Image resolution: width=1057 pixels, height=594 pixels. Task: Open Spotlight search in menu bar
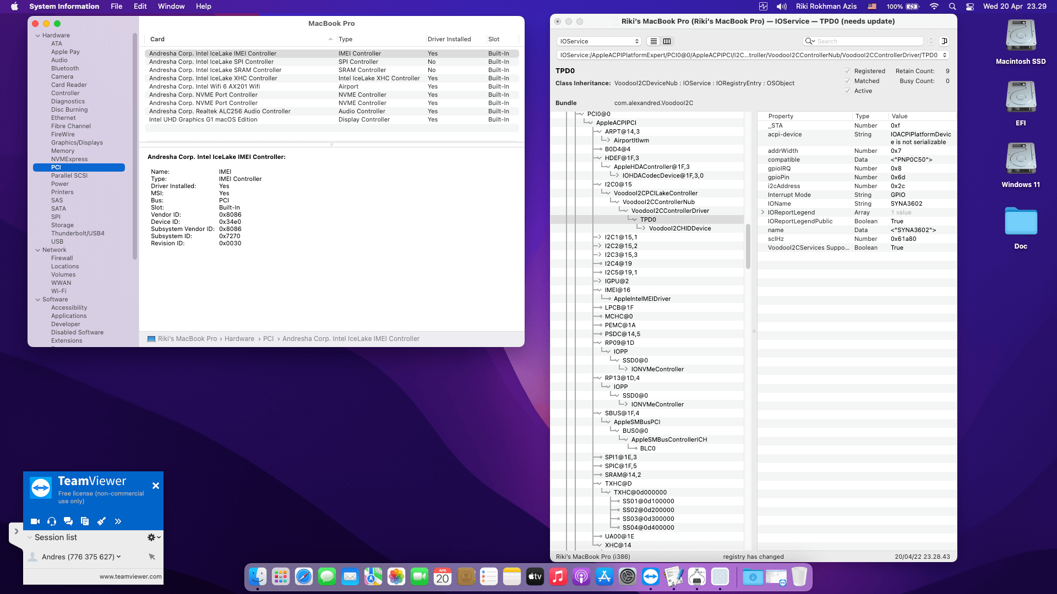pos(952,6)
